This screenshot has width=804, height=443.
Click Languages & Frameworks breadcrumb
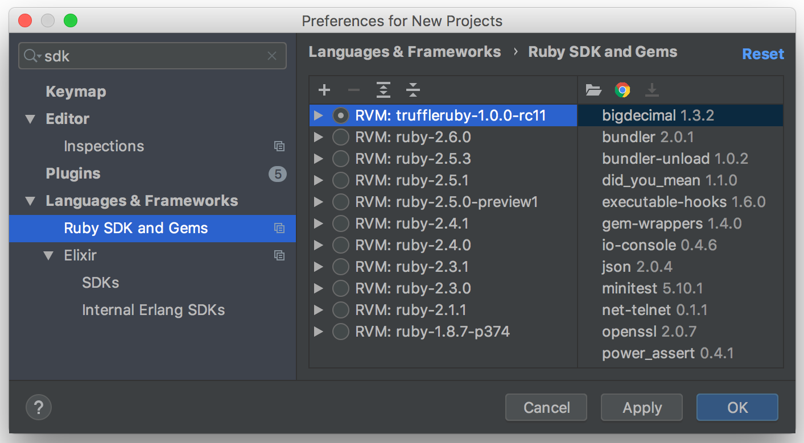coord(405,52)
